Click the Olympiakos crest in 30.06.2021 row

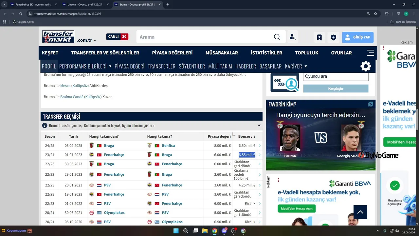coord(92,213)
